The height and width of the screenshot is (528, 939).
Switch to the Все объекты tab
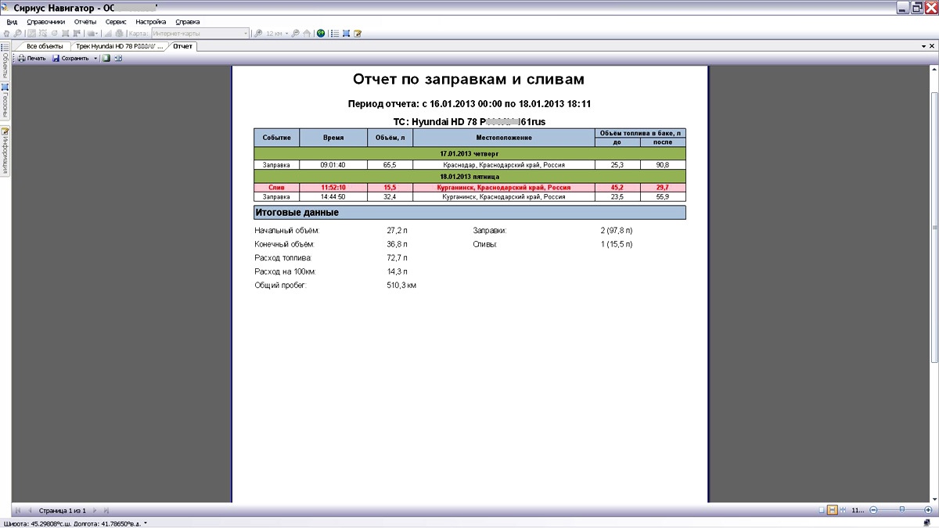(x=44, y=46)
